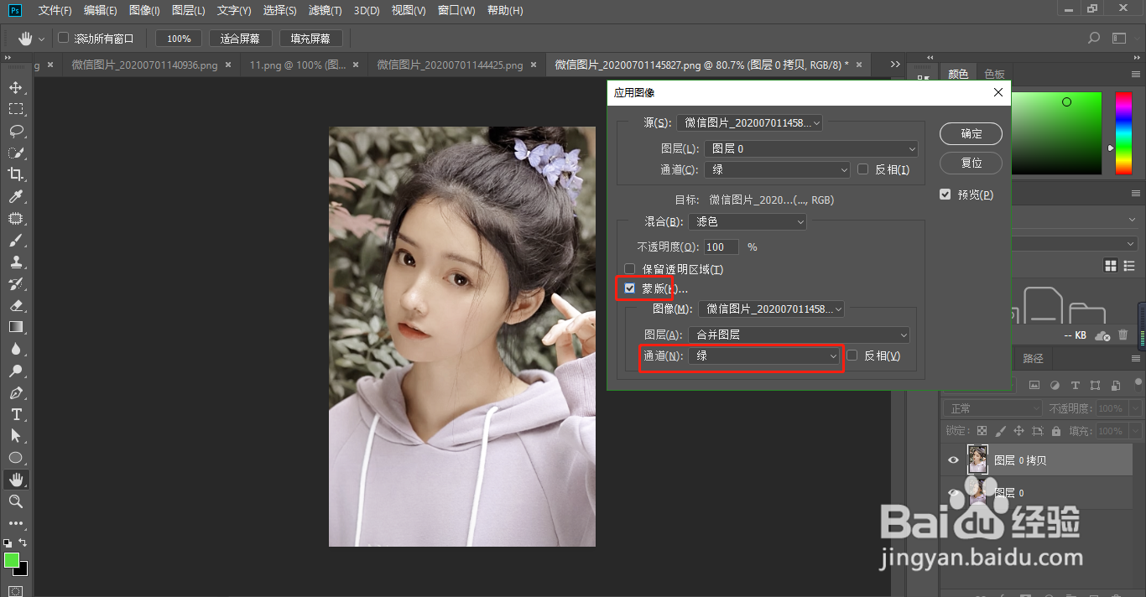Open the 图层(A) 合并图层 dropdown
The width and height of the screenshot is (1146, 597).
(x=800, y=335)
